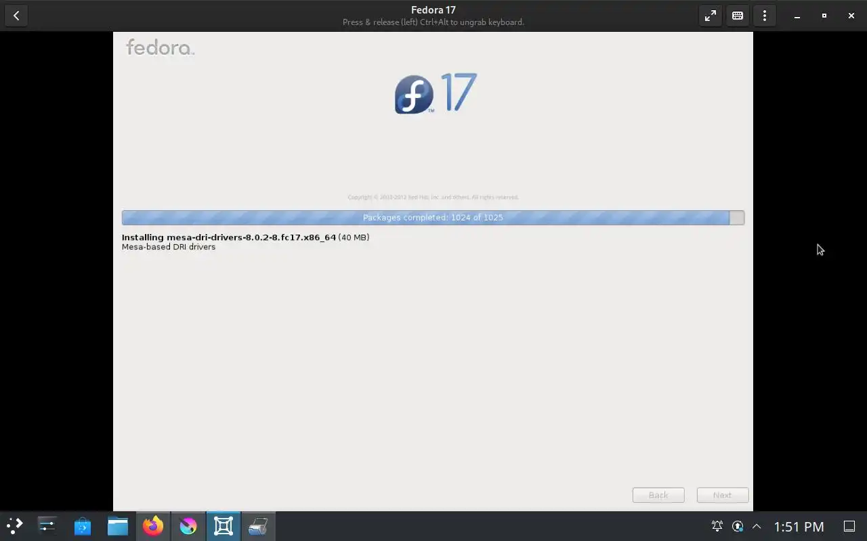This screenshot has width=867, height=541.
Task: Close the Fedora 17 window
Action: [851, 16]
